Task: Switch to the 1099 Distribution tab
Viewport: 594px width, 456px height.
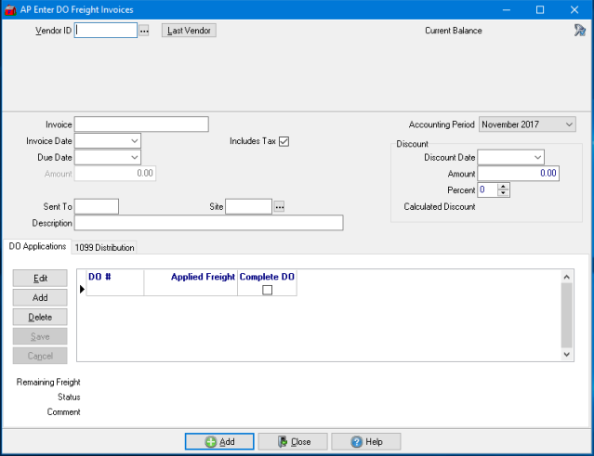Action: click(104, 247)
